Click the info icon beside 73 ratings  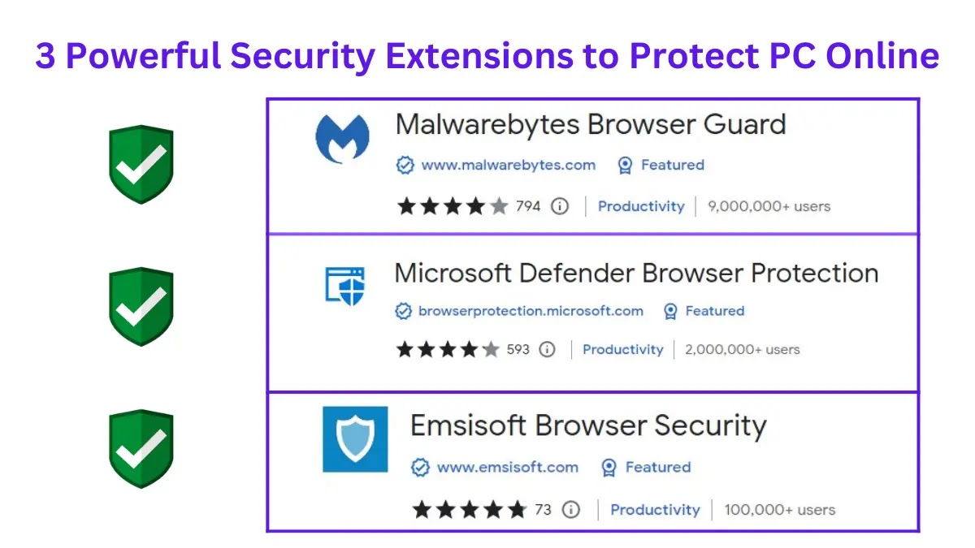(571, 510)
